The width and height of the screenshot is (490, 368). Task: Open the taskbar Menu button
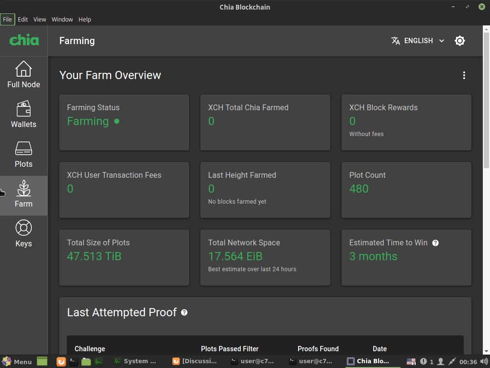click(x=17, y=361)
